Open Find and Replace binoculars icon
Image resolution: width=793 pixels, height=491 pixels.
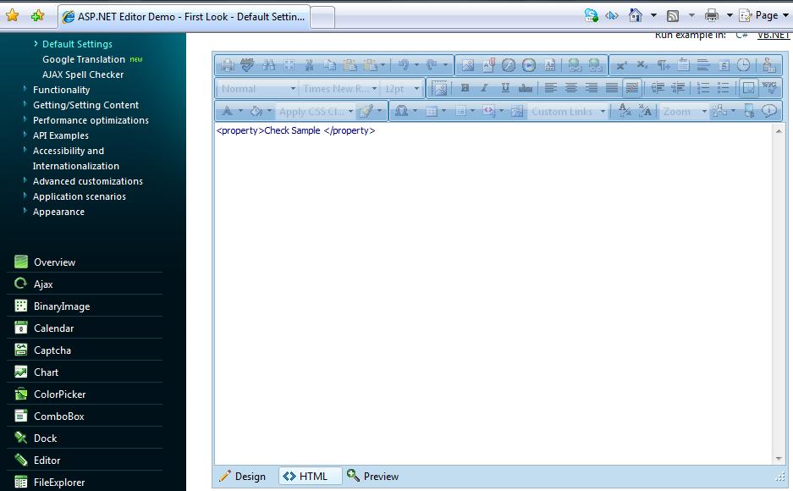(x=268, y=65)
